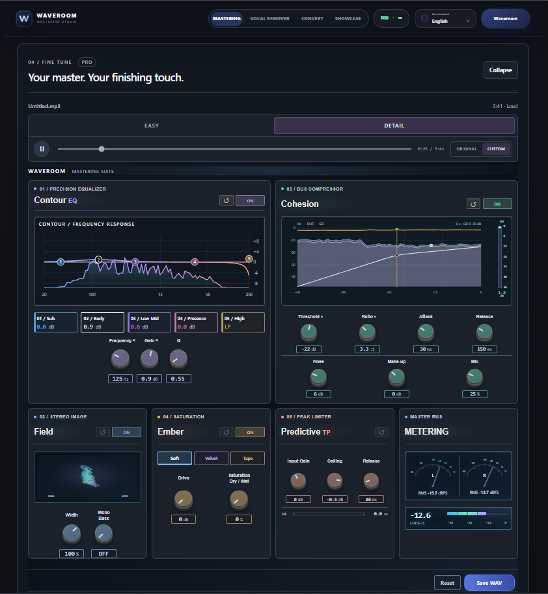The width and height of the screenshot is (548, 594).
Task: Pause playback with the pause button
Action: [x=42, y=149]
